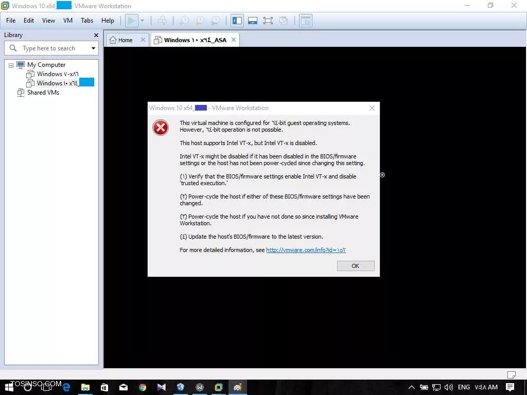
Task: Close the Home tab
Action: click(143, 40)
